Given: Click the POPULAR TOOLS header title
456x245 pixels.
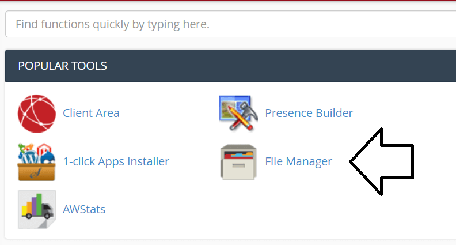Looking at the screenshot, I should point(62,66).
